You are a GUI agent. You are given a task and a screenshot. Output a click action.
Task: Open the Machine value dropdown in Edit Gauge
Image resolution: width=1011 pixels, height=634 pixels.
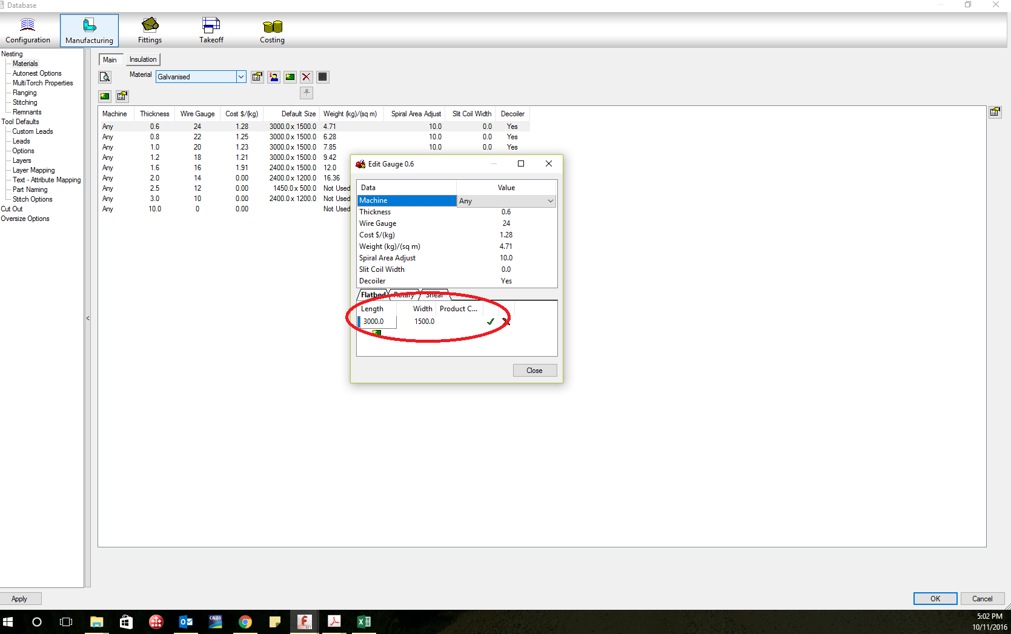(550, 200)
